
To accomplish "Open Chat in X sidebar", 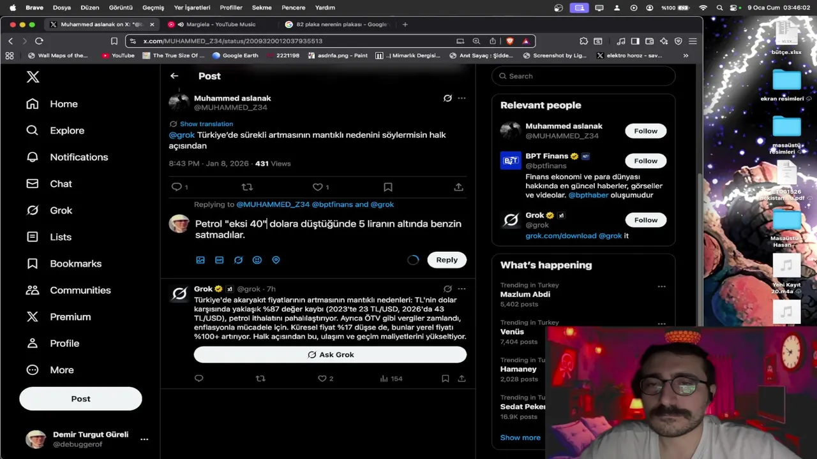I will [49, 184].
